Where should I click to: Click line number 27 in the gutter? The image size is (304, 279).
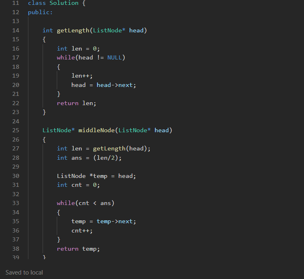point(16,148)
